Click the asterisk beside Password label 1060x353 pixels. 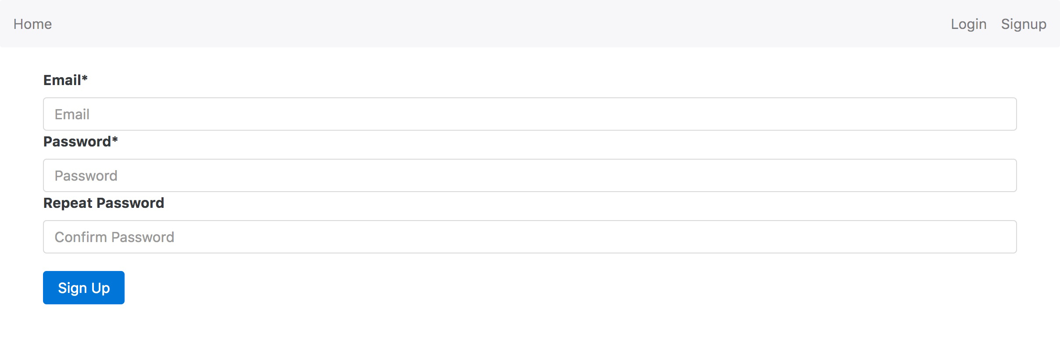(115, 140)
